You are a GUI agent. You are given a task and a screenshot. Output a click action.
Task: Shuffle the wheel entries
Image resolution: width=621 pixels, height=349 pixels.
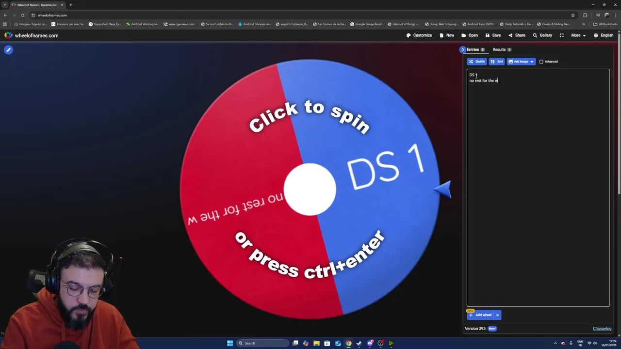(x=477, y=62)
